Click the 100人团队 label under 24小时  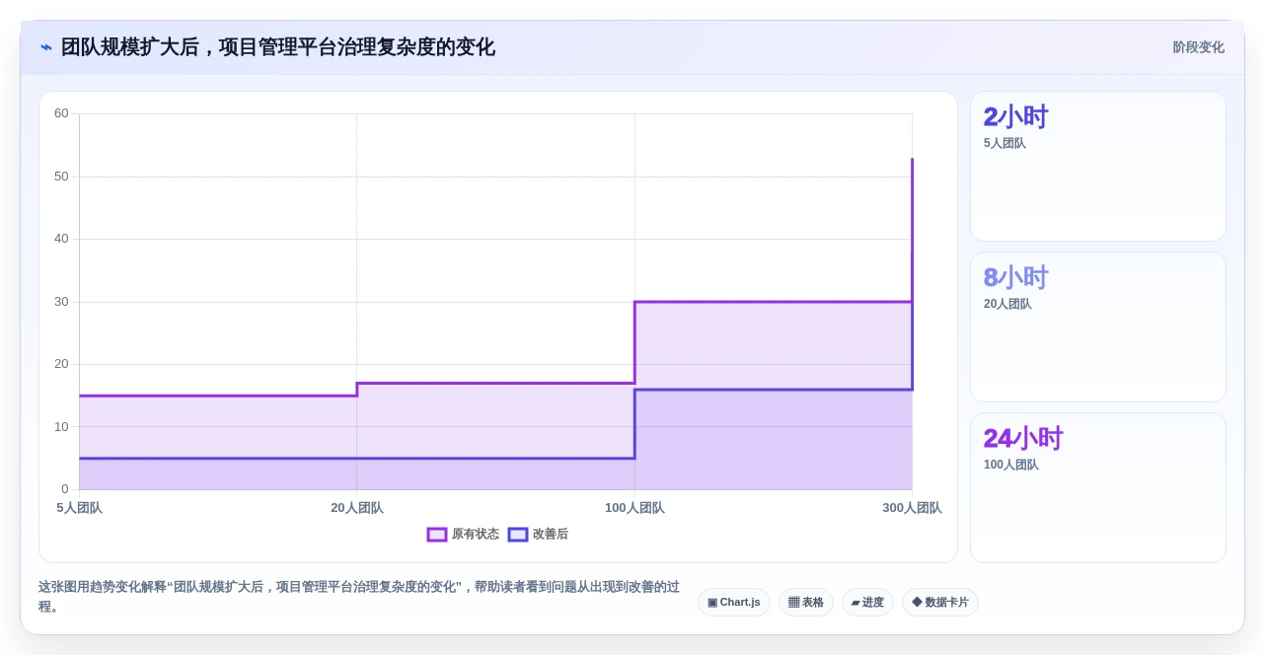click(1011, 465)
